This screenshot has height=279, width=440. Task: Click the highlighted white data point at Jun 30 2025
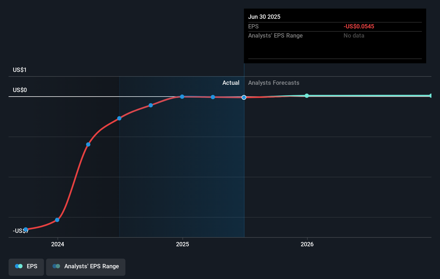[x=244, y=97]
